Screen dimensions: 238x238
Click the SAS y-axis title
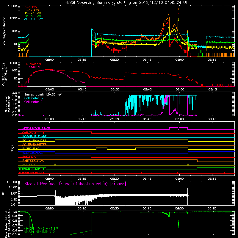3,193
